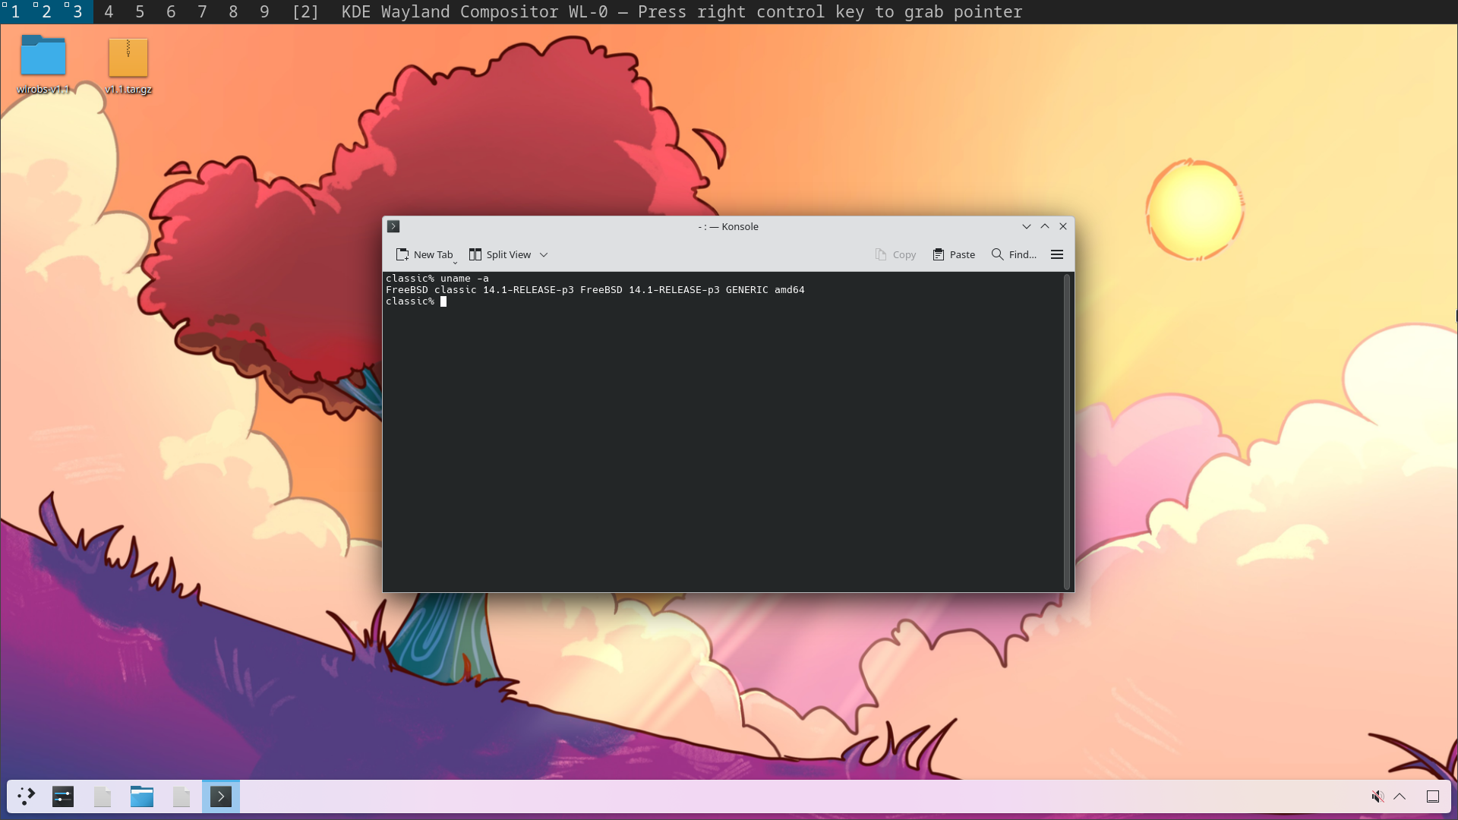
Task: Launch System Settings from the taskbar
Action: click(63, 796)
